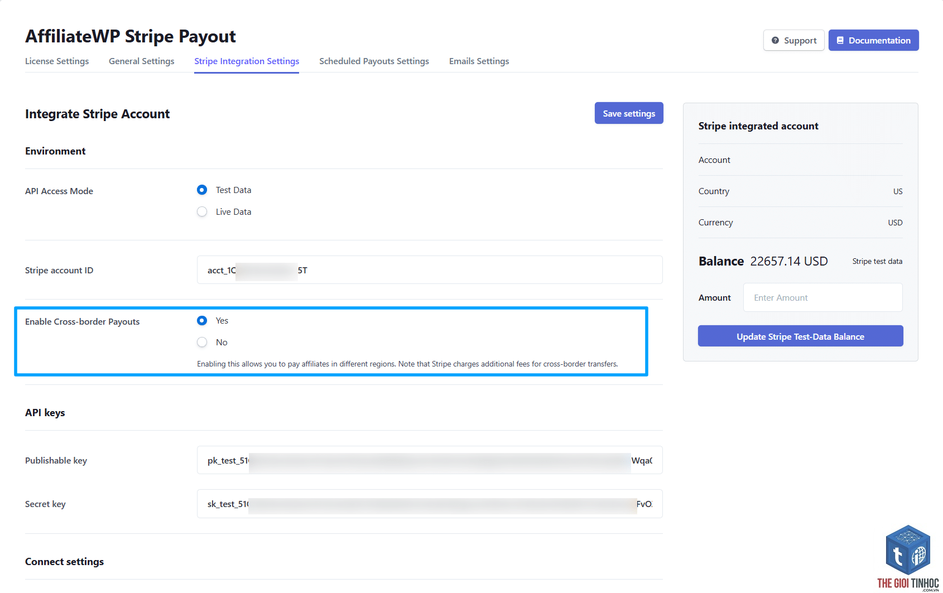
Task: Open the Emails Settings tab
Action: click(x=479, y=61)
